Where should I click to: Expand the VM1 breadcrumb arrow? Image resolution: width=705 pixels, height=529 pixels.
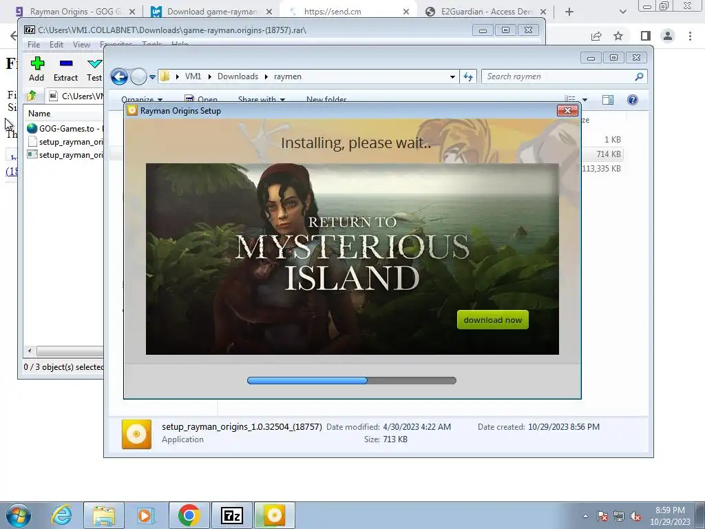tap(209, 77)
